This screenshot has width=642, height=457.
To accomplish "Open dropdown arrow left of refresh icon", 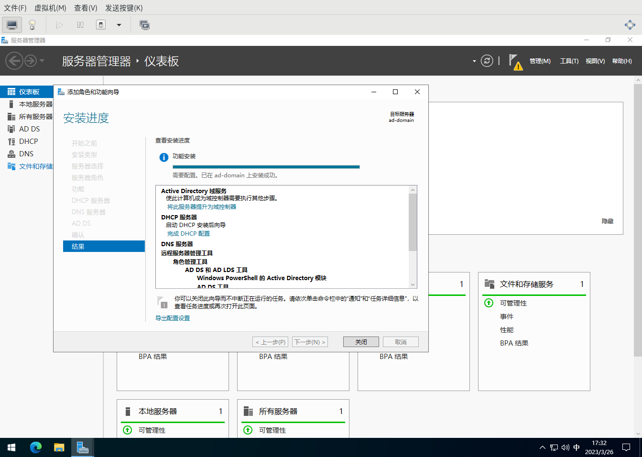I will [474, 61].
